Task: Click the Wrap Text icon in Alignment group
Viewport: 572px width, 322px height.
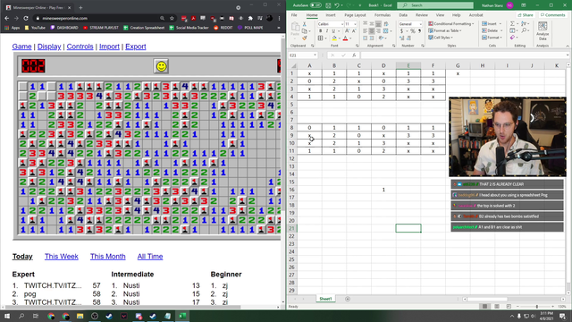Action: pyautogui.click(x=386, y=24)
